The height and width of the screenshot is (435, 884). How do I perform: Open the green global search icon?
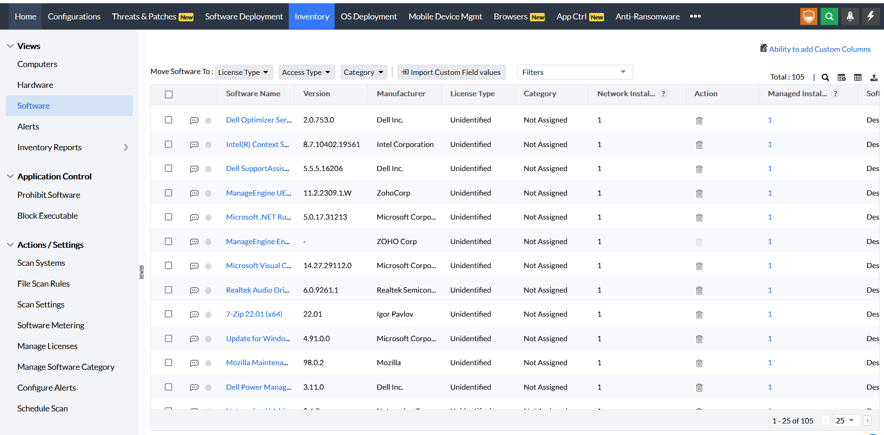(x=829, y=17)
